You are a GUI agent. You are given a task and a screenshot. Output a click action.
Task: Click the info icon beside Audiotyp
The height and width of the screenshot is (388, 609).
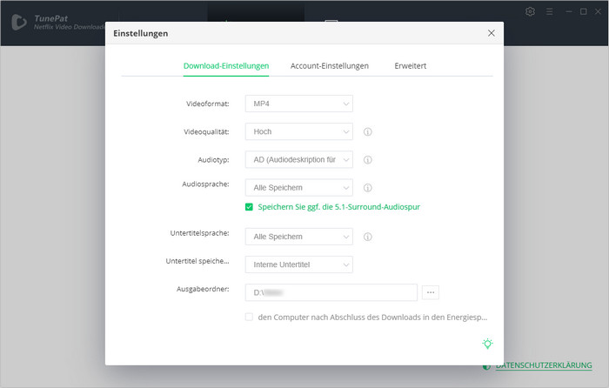pos(368,160)
